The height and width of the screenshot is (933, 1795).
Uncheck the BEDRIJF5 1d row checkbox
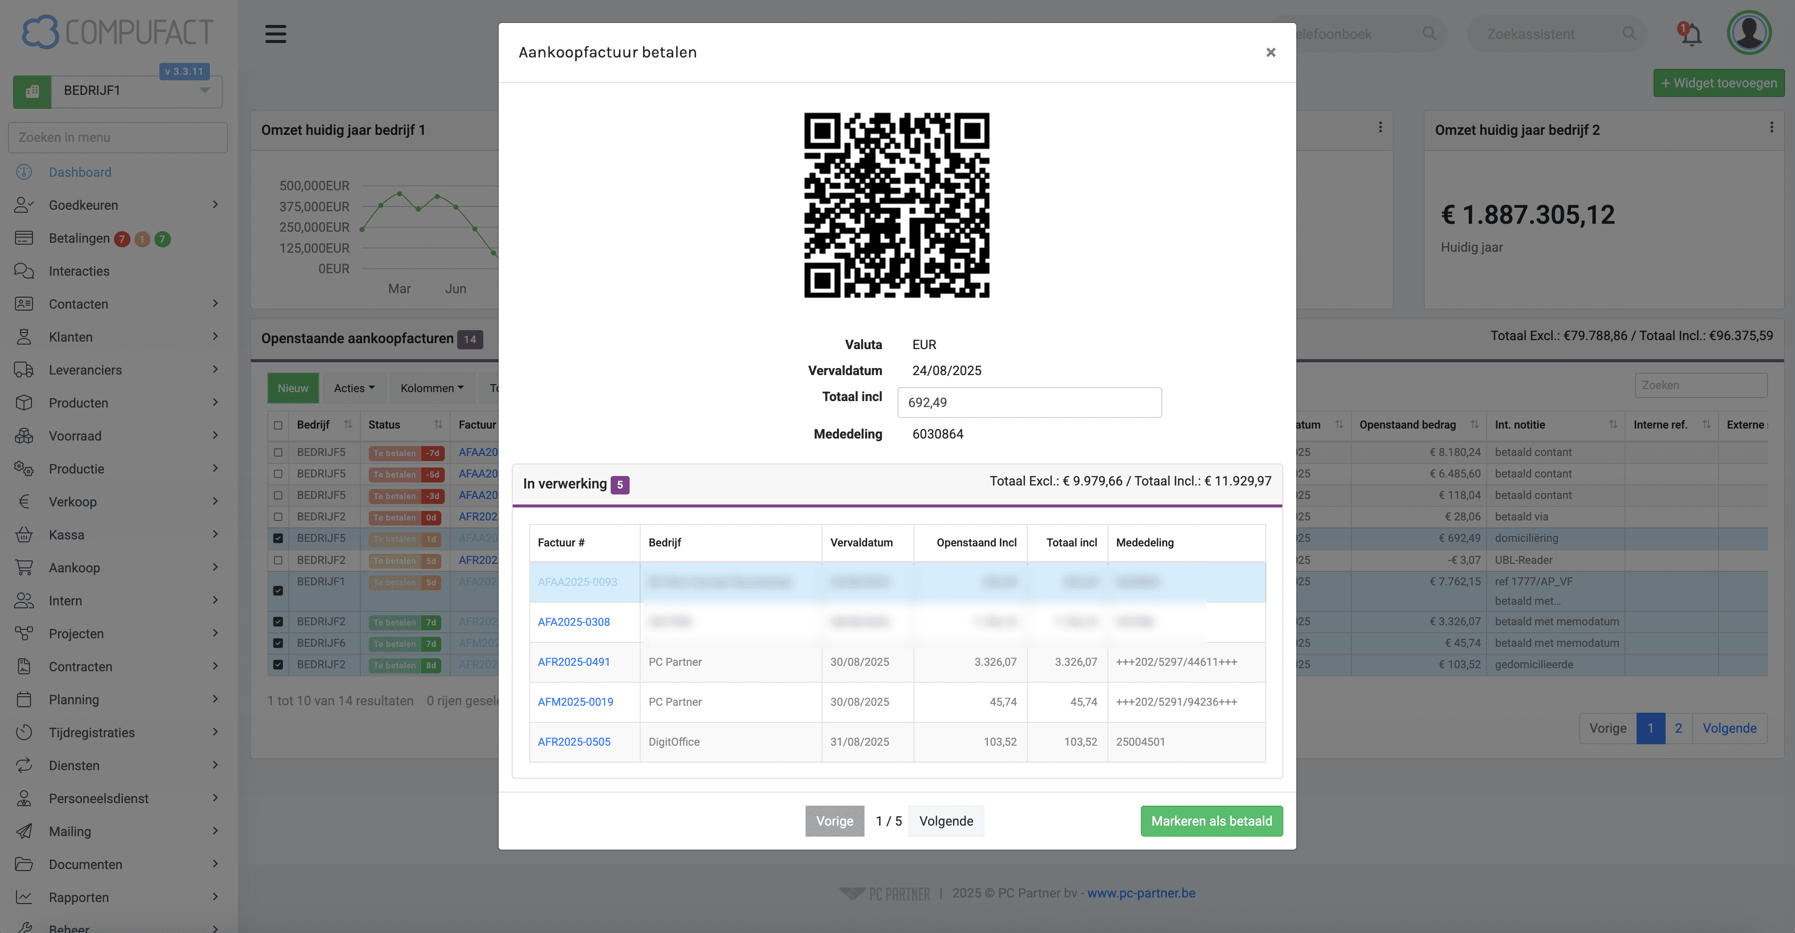coord(278,538)
